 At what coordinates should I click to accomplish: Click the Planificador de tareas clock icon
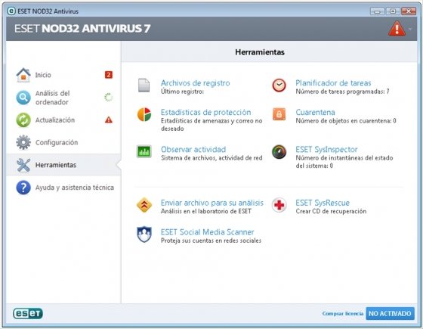tap(279, 85)
